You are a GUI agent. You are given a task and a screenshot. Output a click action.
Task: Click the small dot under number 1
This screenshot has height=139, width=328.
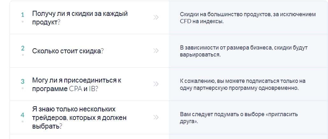pos(23,21)
